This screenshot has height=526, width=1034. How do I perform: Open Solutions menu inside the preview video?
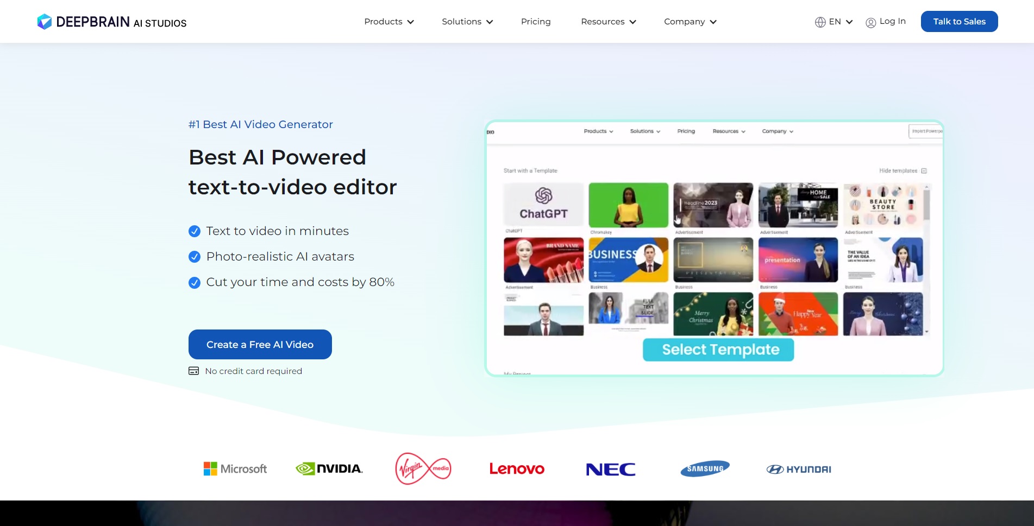pos(645,131)
